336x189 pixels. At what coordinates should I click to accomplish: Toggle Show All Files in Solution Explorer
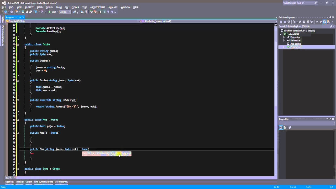click(312, 22)
